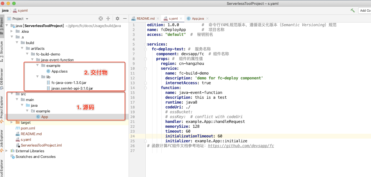371x177 pixels.
Task: Expand the .idea folder
Action: [12, 31]
